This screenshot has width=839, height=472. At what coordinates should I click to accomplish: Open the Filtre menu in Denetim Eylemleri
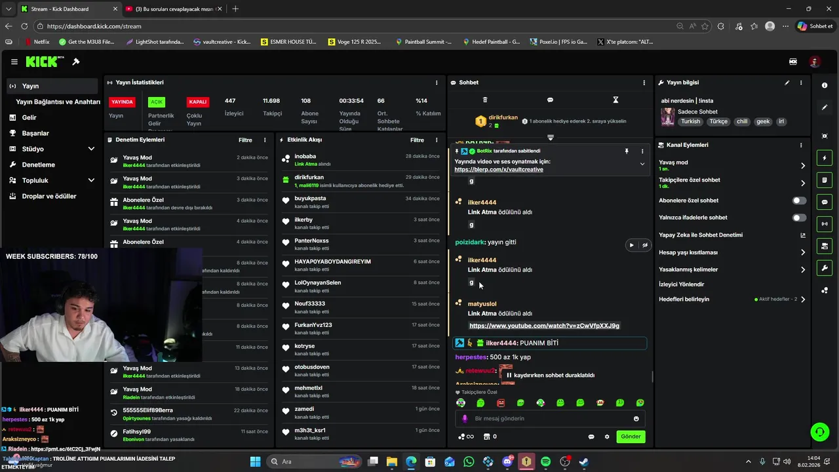point(245,140)
